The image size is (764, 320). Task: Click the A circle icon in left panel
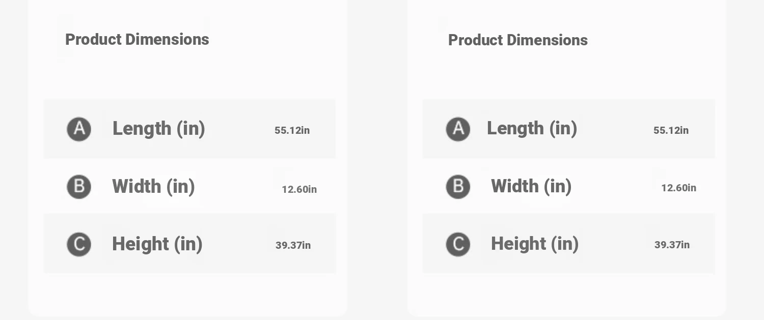pyautogui.click(x=79, y=129)
